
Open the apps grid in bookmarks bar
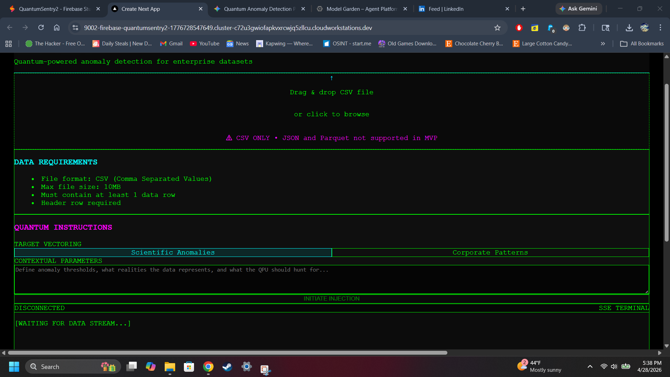(x=9, y=44)
